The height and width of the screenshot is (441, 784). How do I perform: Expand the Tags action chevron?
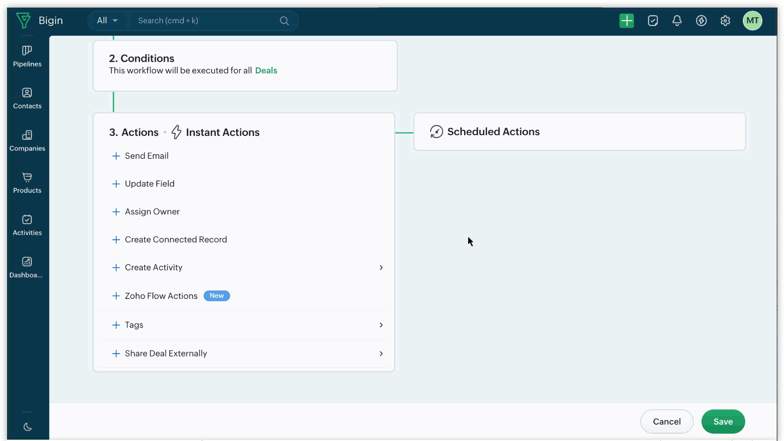(381, 325)
